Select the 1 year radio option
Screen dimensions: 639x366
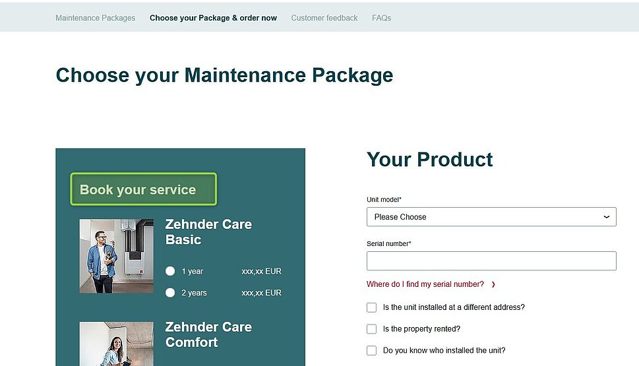point(171,271)
